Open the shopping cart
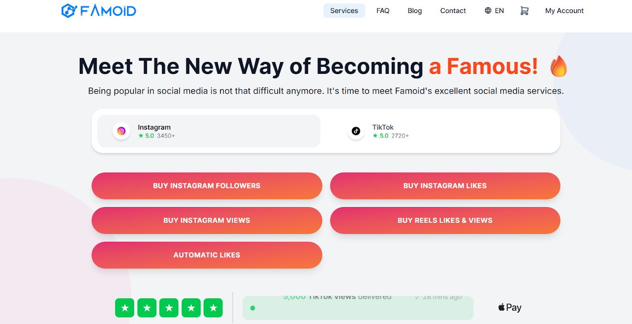This screenshot has width=632, height=324. click(x=524, y=11)
